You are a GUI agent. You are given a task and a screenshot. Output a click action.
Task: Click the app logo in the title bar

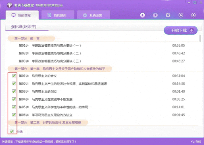tap(10, 5)
